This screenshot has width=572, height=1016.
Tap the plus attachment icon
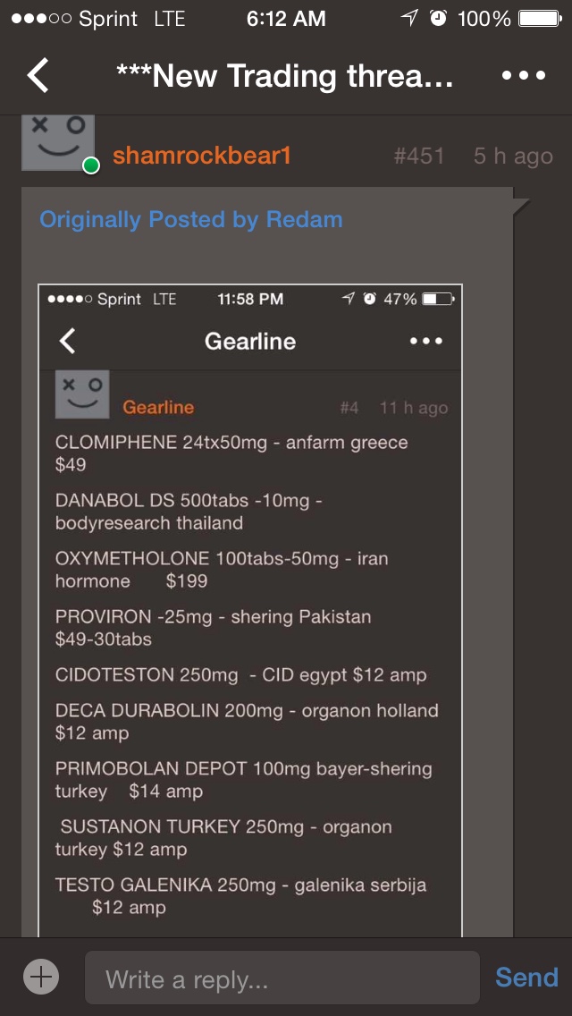(x=41, y=978)
